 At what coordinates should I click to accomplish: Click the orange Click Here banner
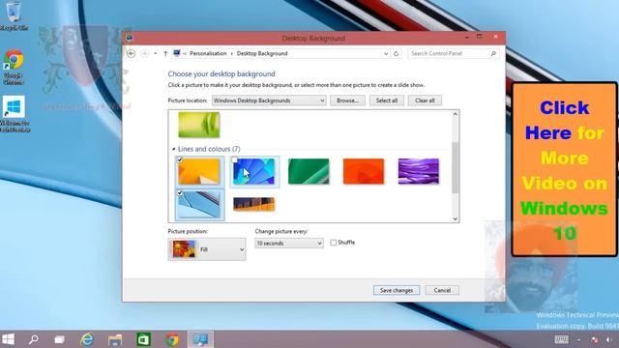point(565,170)
